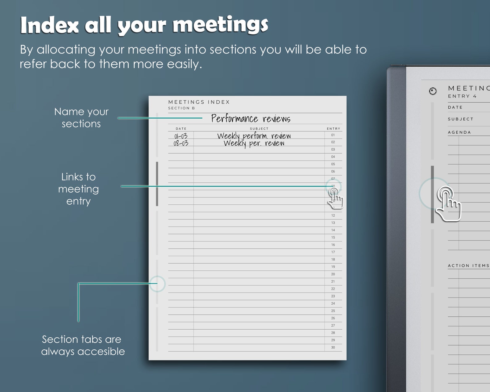Screen dimensions: 490x392
Task: Open entry link 30
Action: coord(333,348)
